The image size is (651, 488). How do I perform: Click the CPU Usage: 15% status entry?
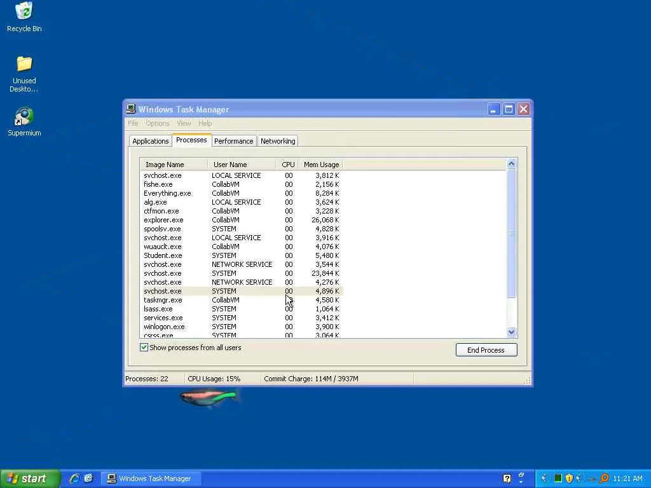[x=223, y=379]
